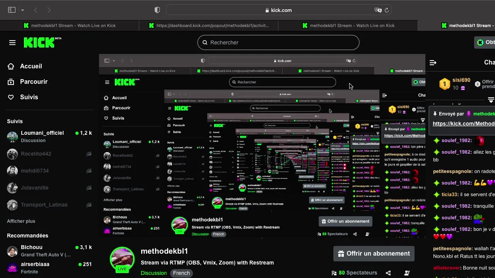Image resolution: width=495 pixels, height=278 pixels.
Task: Select the French language tag
Action: [x=181, y=273]
